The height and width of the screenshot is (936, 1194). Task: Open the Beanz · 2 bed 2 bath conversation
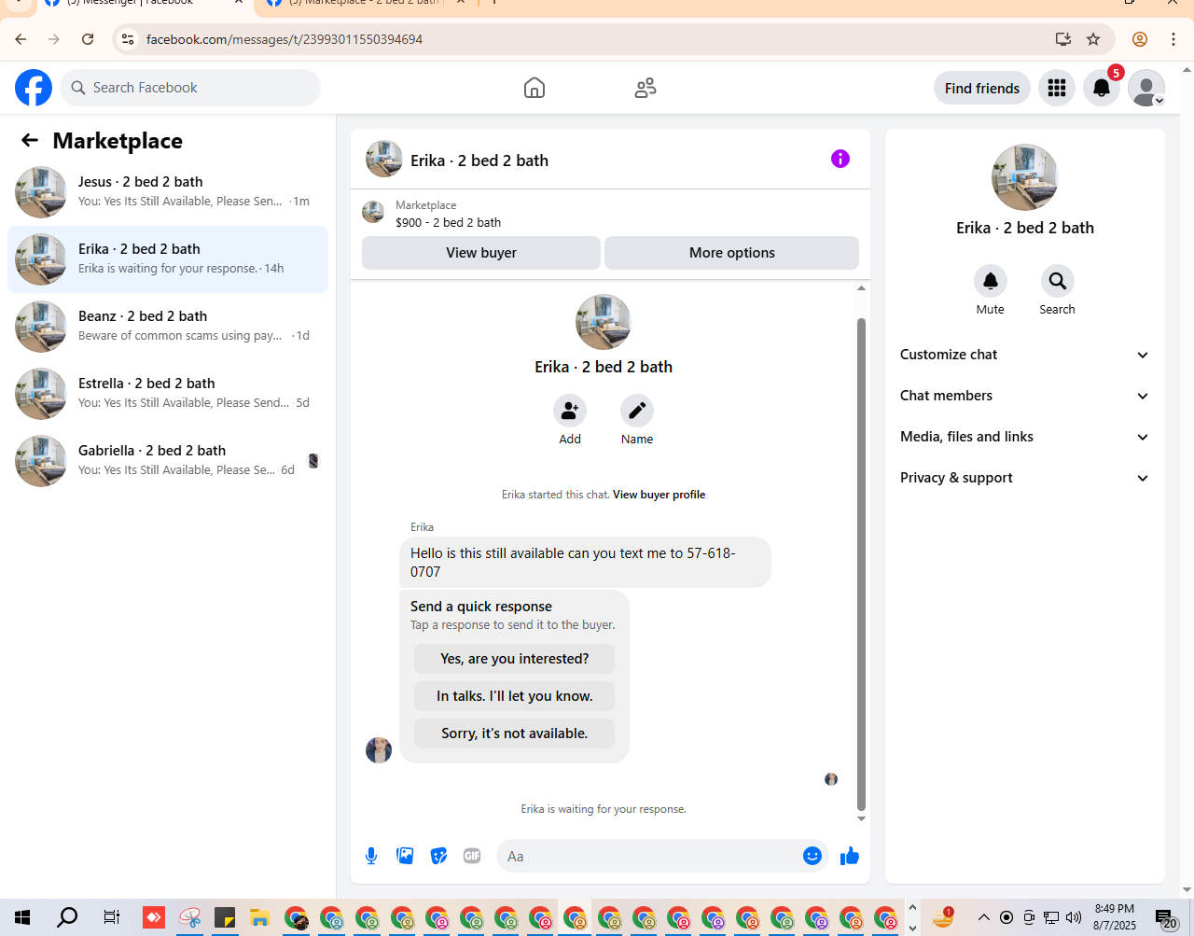click(168, 327)
